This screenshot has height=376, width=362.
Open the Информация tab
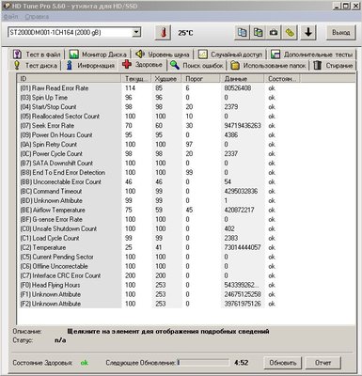[90, 66]
